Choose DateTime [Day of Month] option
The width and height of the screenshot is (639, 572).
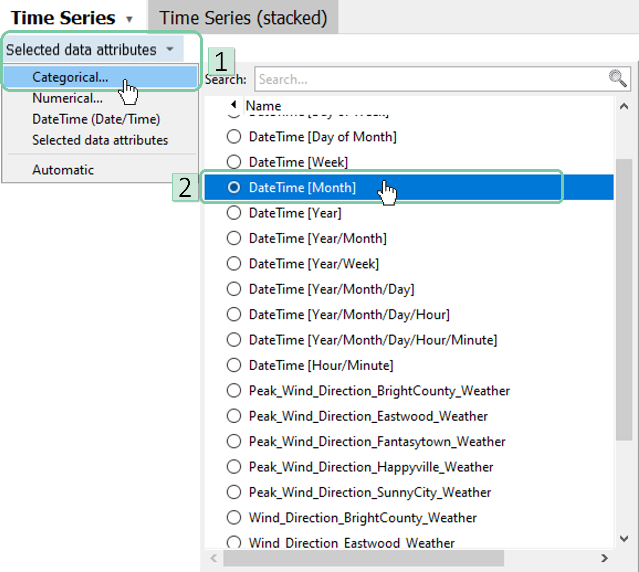coord(234,137)
